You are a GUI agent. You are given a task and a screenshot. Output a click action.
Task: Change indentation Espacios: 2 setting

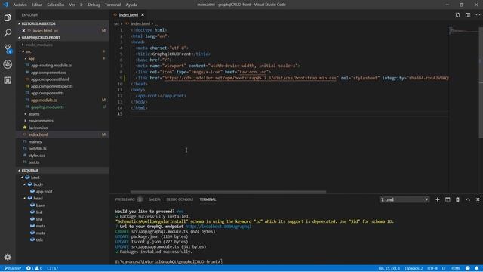pos(414,268)
